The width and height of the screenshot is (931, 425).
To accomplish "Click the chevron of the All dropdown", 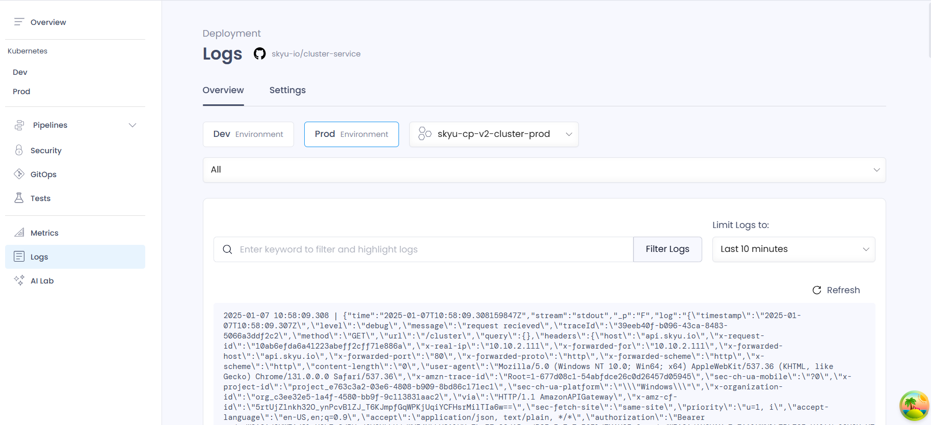I will click(876, 170).
